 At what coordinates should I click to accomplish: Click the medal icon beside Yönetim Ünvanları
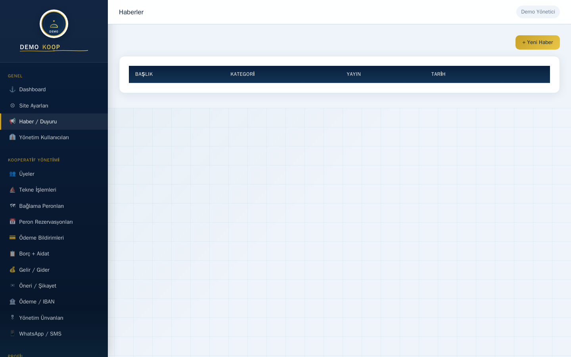12,318
